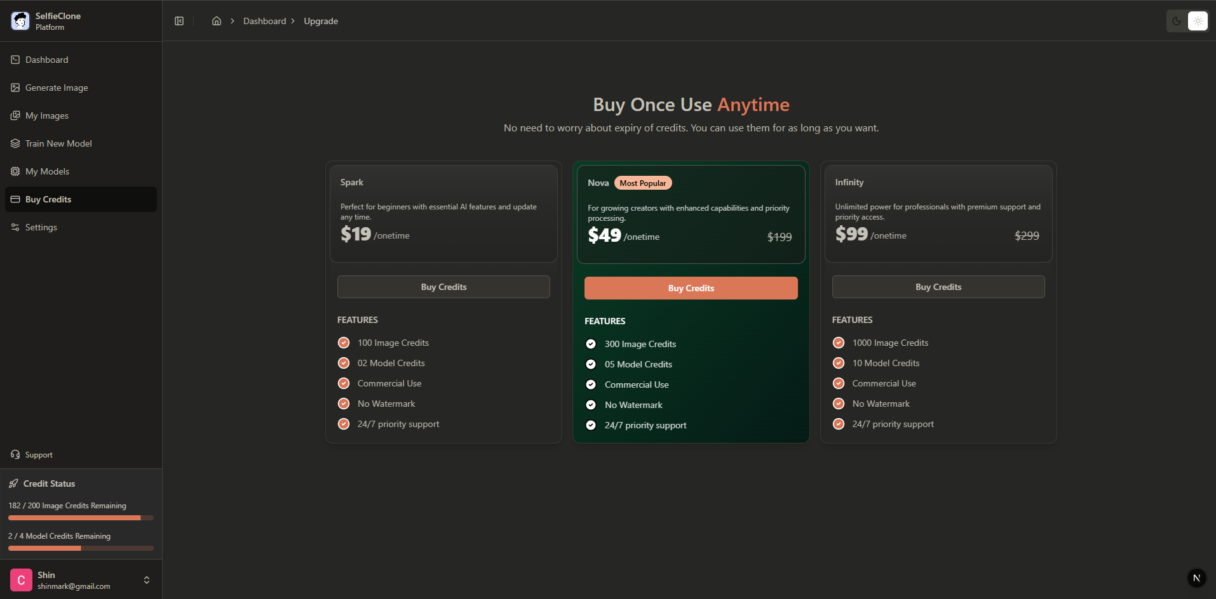
Task: Click the home icon in breadcrumbs
Action: click(216, 21)
